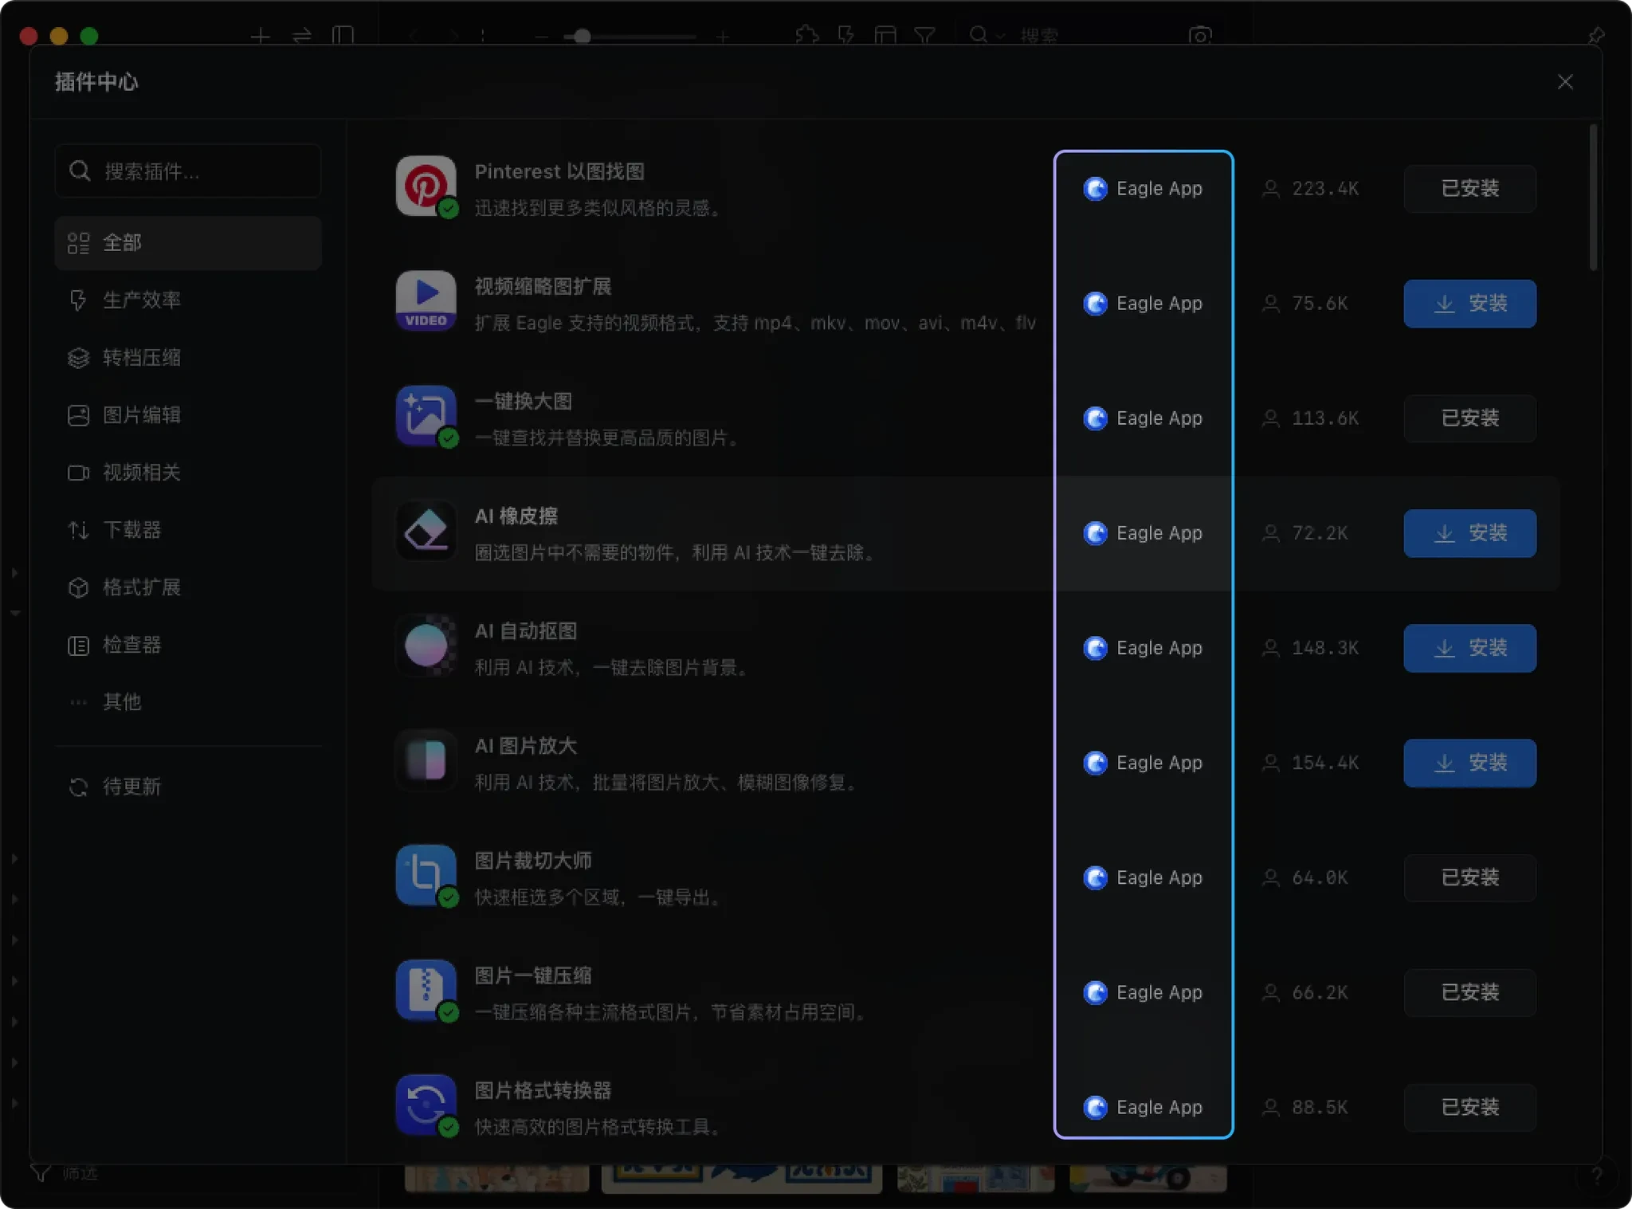The height and width of the screenshot is (1209, 1632).
Task: Open the 视频缩略图扩展 plugin icon
Action: point(426,301)
